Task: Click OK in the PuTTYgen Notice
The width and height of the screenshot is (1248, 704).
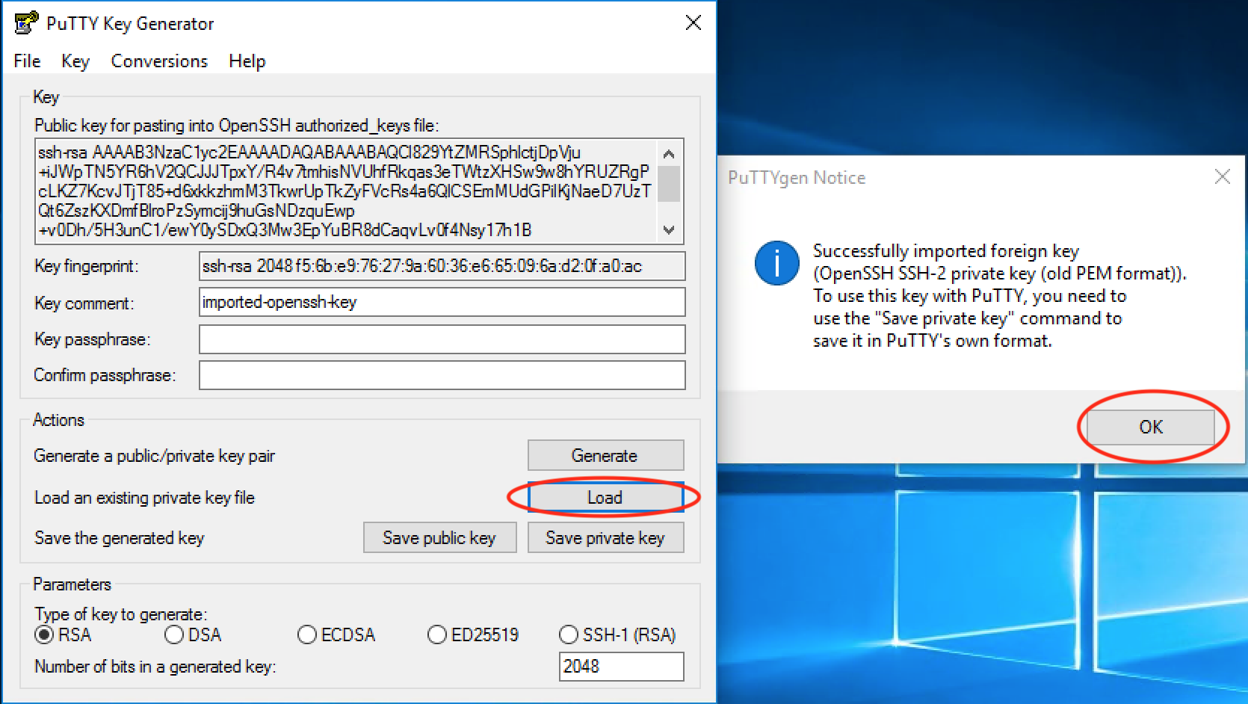Action: point(1151,427)
